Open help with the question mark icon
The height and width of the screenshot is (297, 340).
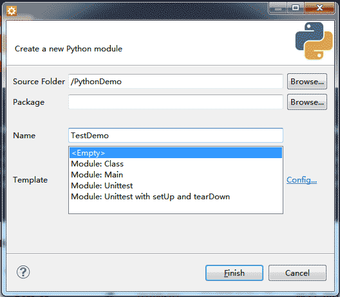(23, 272)
